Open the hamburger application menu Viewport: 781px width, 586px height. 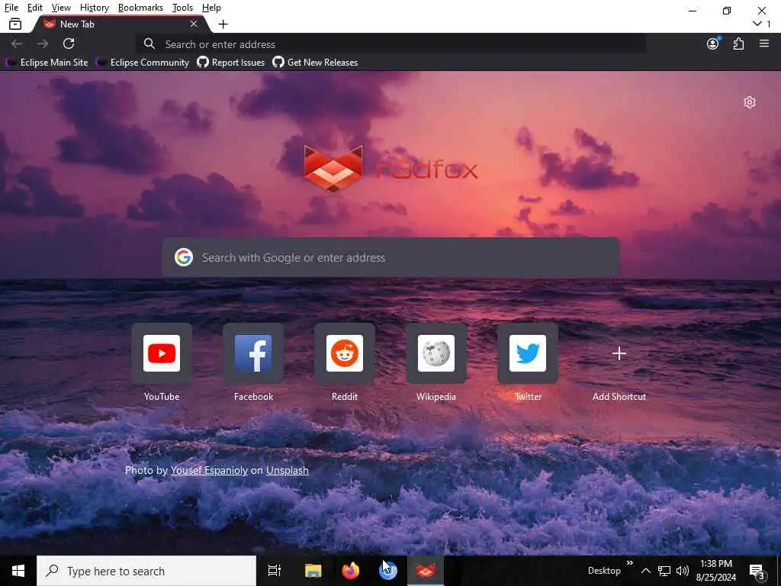pos(764,43)
